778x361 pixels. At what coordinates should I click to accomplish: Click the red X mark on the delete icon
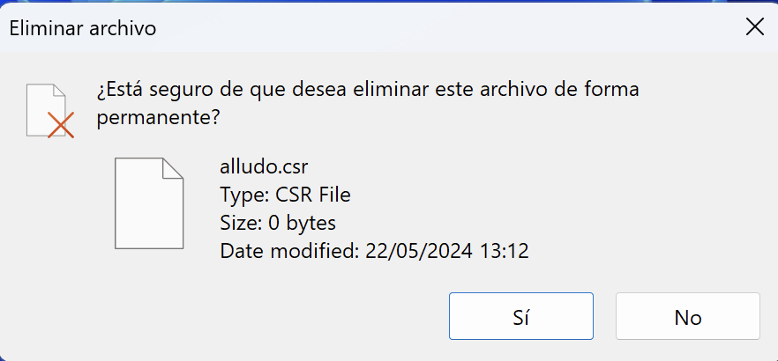click(61, 126)
